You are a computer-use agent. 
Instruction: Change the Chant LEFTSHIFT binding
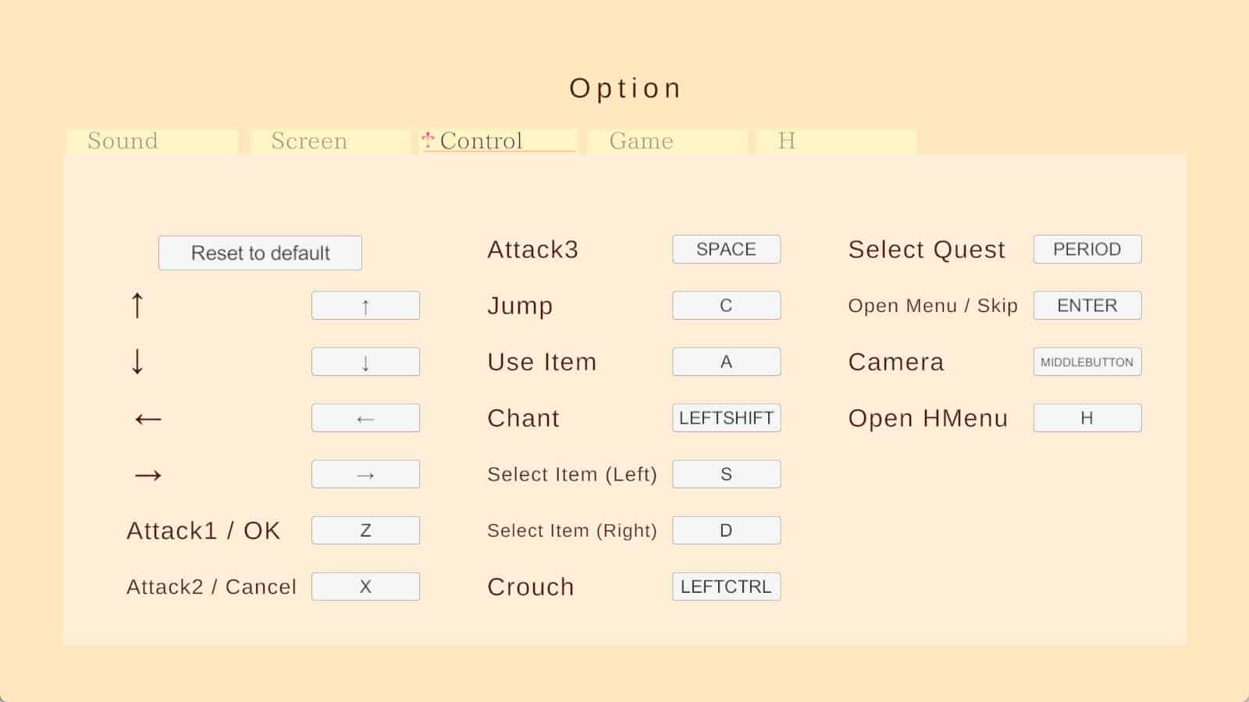pos(726,418)
